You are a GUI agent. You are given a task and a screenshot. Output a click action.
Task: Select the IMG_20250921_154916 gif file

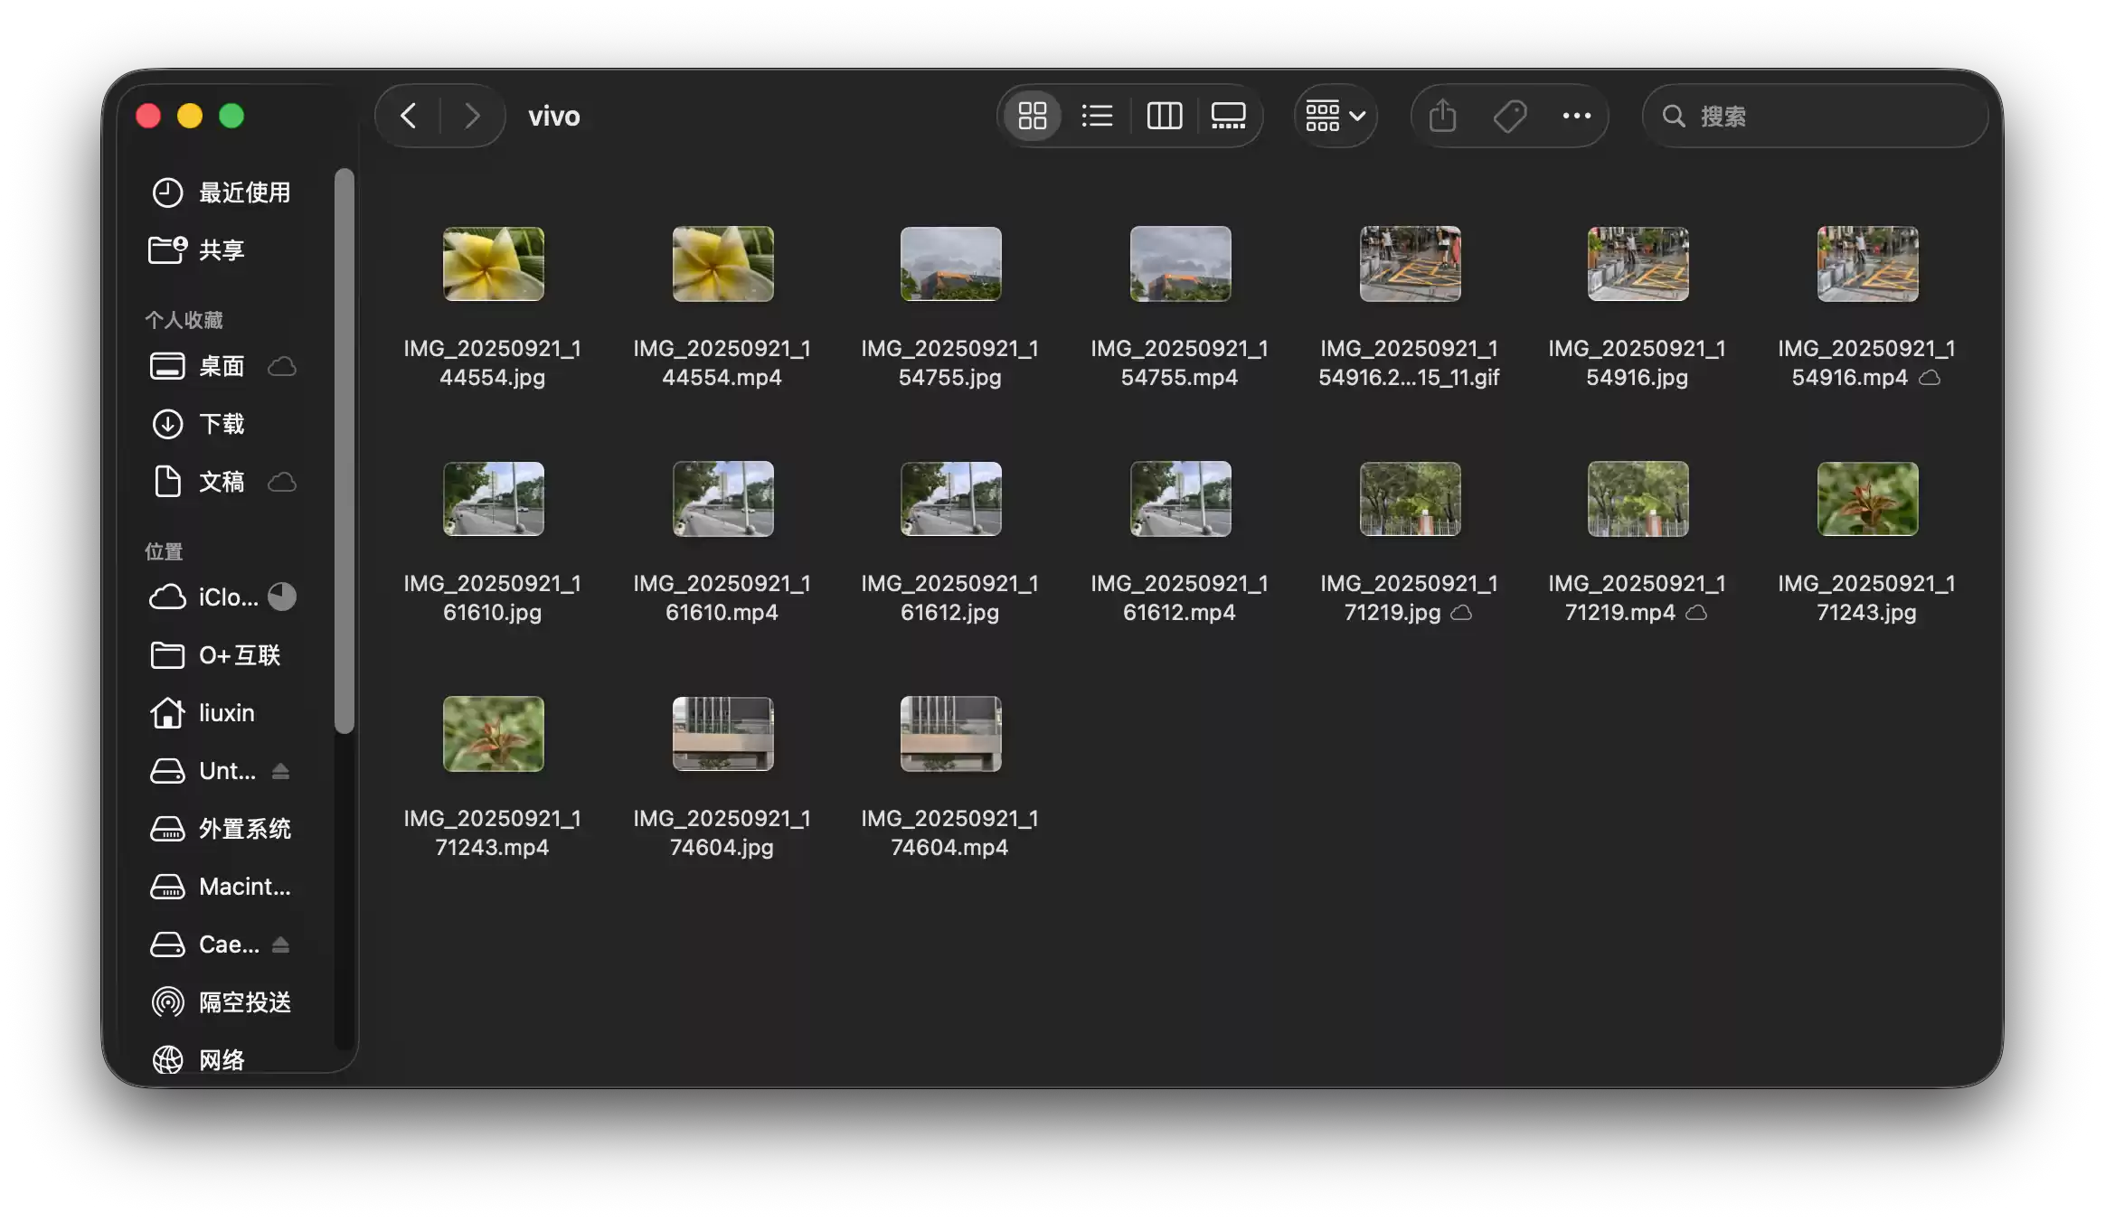click(1410, 264)
